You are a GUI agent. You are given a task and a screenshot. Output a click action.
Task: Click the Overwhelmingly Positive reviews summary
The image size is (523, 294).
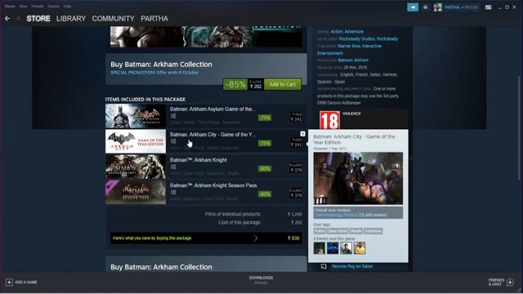pos(358,212)
